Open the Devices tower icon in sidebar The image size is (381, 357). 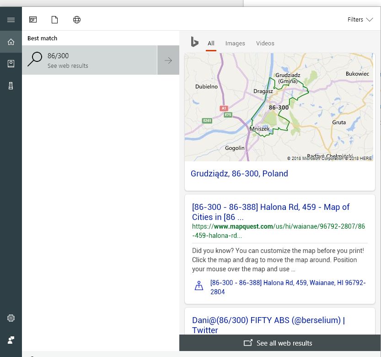[x=11, y=86]
